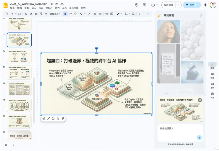219x151 pixels.
Task: Open crop shape mask dropdown arrow
Action: 129,14
